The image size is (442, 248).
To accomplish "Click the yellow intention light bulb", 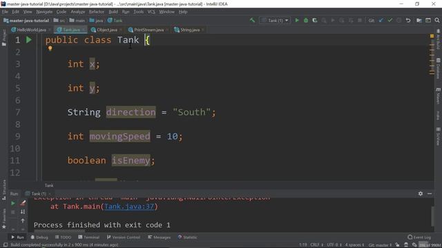I will coord(50,48).
